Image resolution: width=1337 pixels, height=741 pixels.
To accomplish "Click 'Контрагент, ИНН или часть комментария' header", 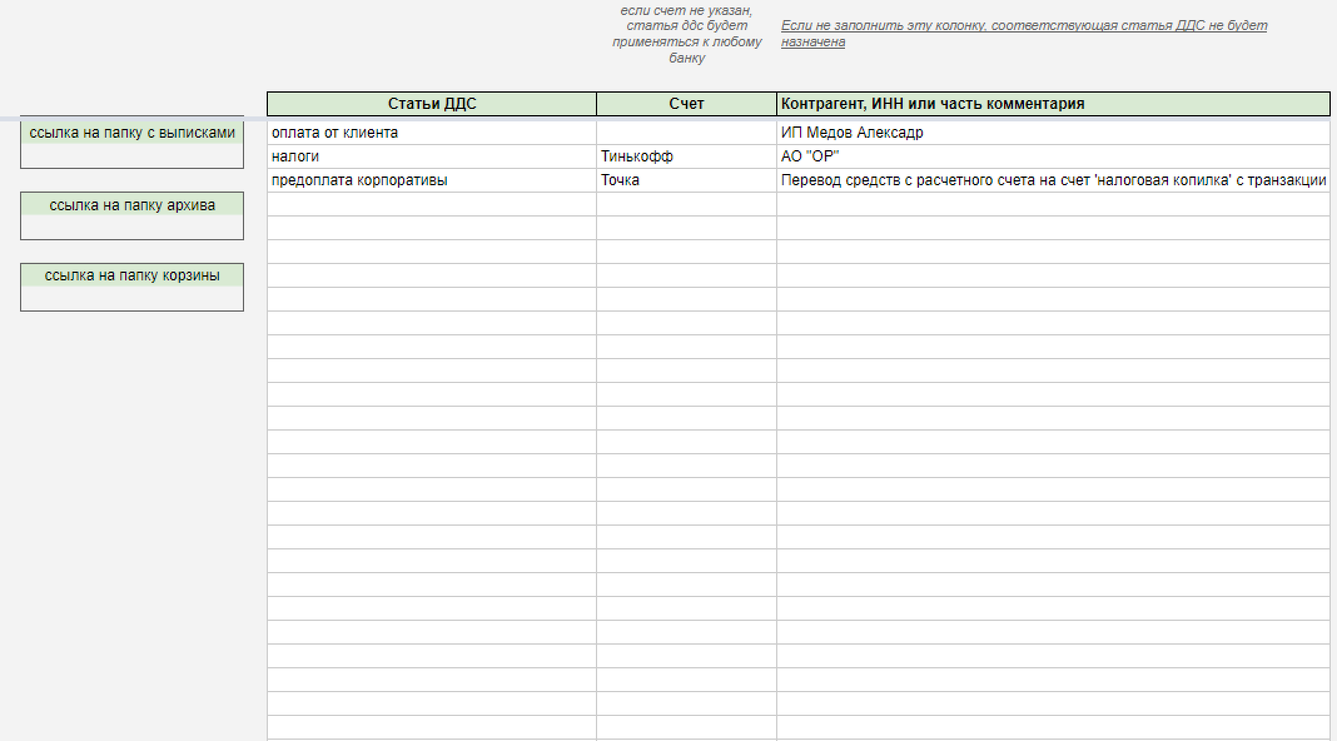I will (x=1053, y=104).
